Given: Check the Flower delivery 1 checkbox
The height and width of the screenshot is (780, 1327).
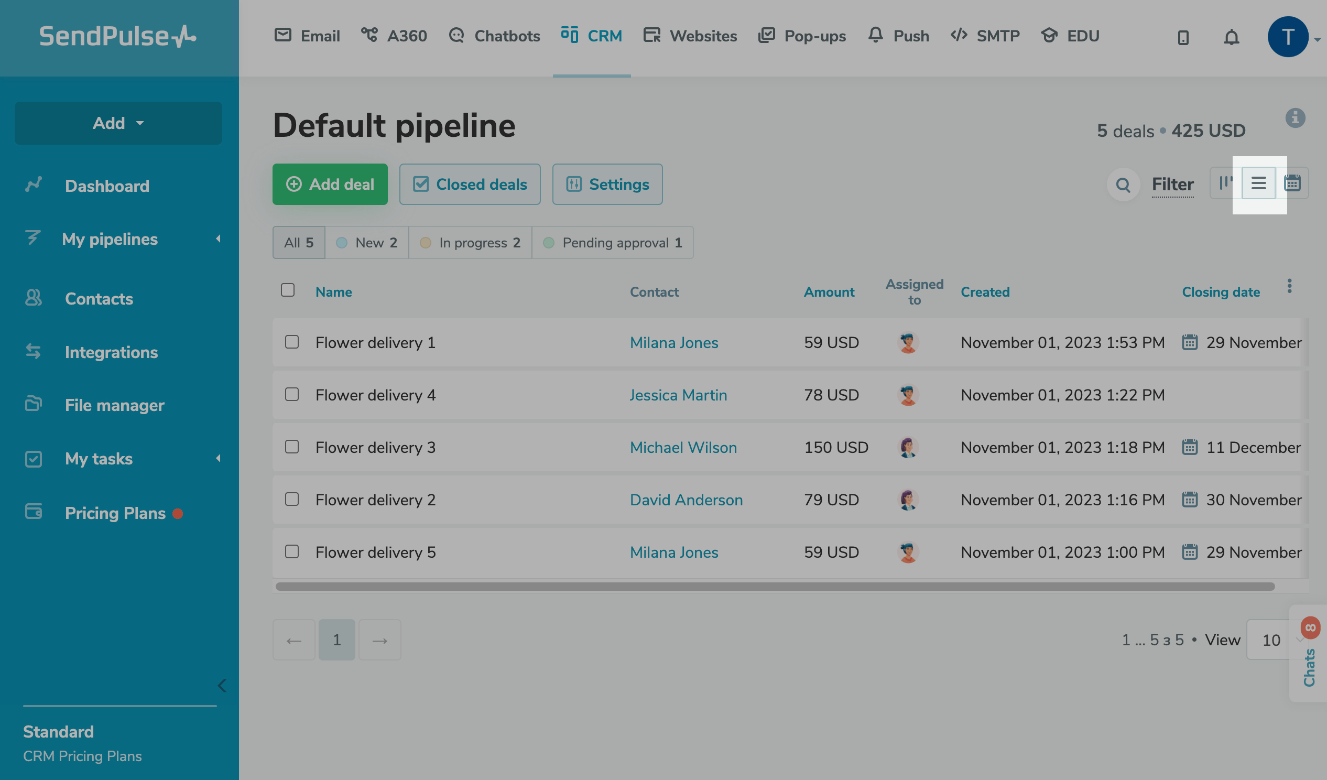Looking at the screenshot, I should tap(292, 342).
